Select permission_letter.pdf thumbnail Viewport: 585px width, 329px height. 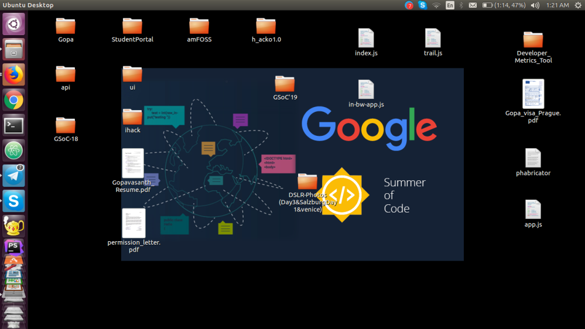coord(134,223)
